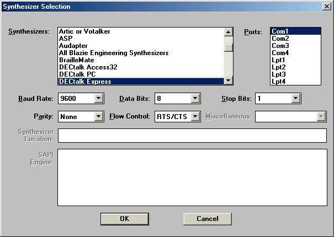Select DECtalk Access32 synthesizer
The width and height of the screenshot is (334, 237).
[141, 67]
